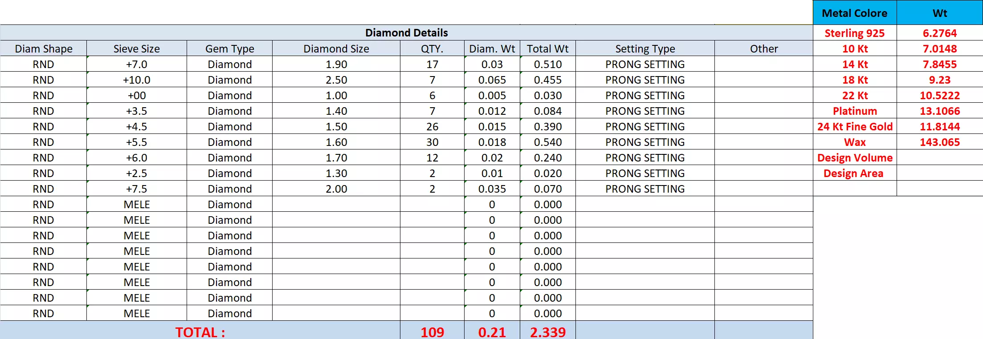Click the 'QTY.' column header
Image resolution: width=983 pixels, height=339 pixels.
tap(432, 48)
